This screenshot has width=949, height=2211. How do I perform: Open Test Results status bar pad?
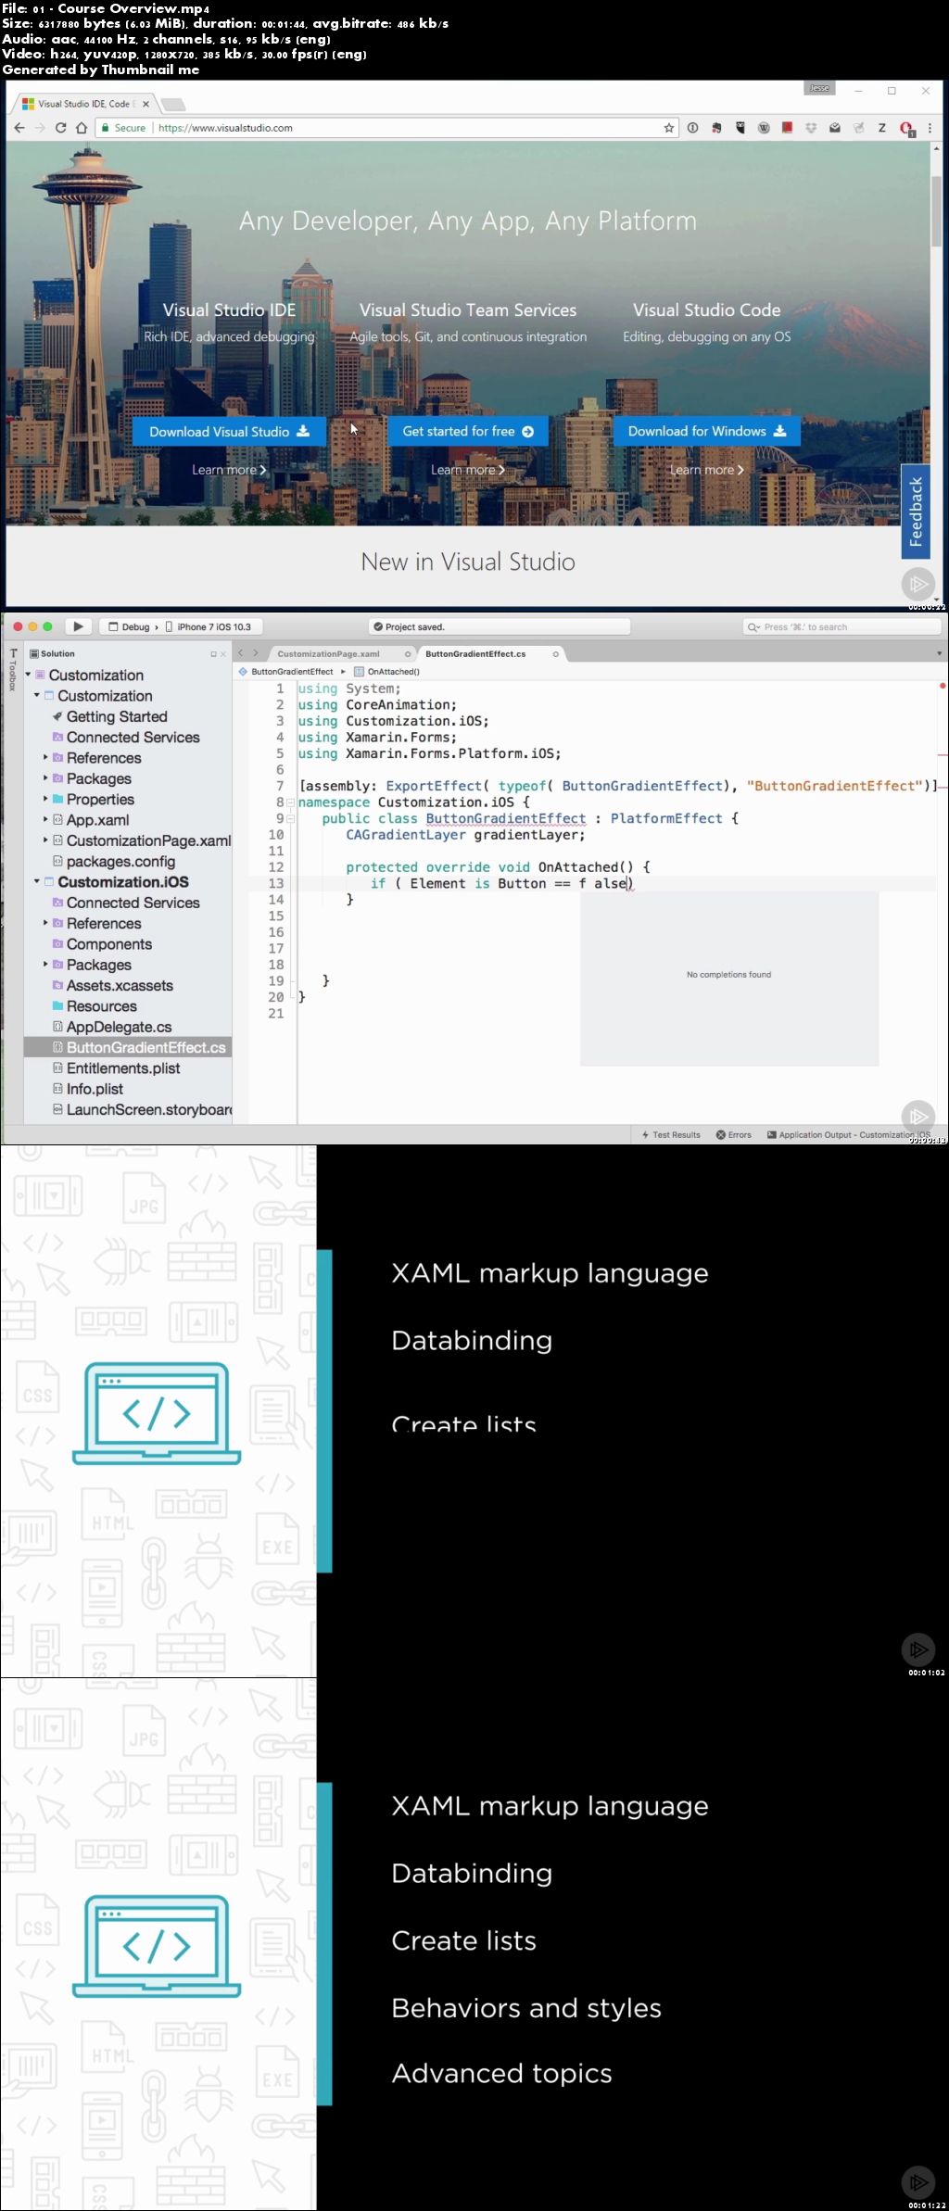point(671,1134)
